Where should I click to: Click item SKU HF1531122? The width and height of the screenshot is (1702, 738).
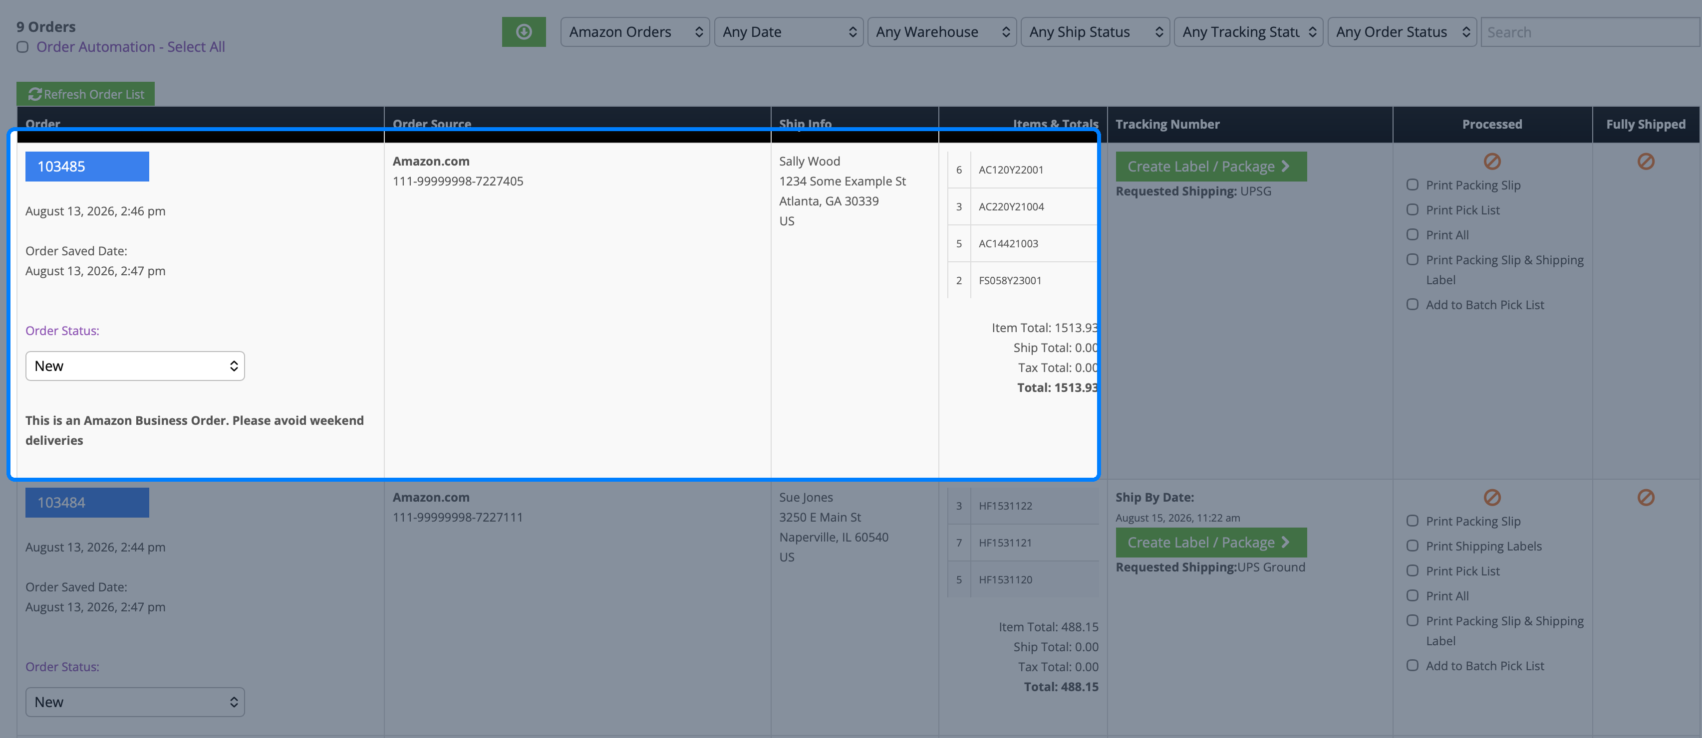[x=1005, y=506]
